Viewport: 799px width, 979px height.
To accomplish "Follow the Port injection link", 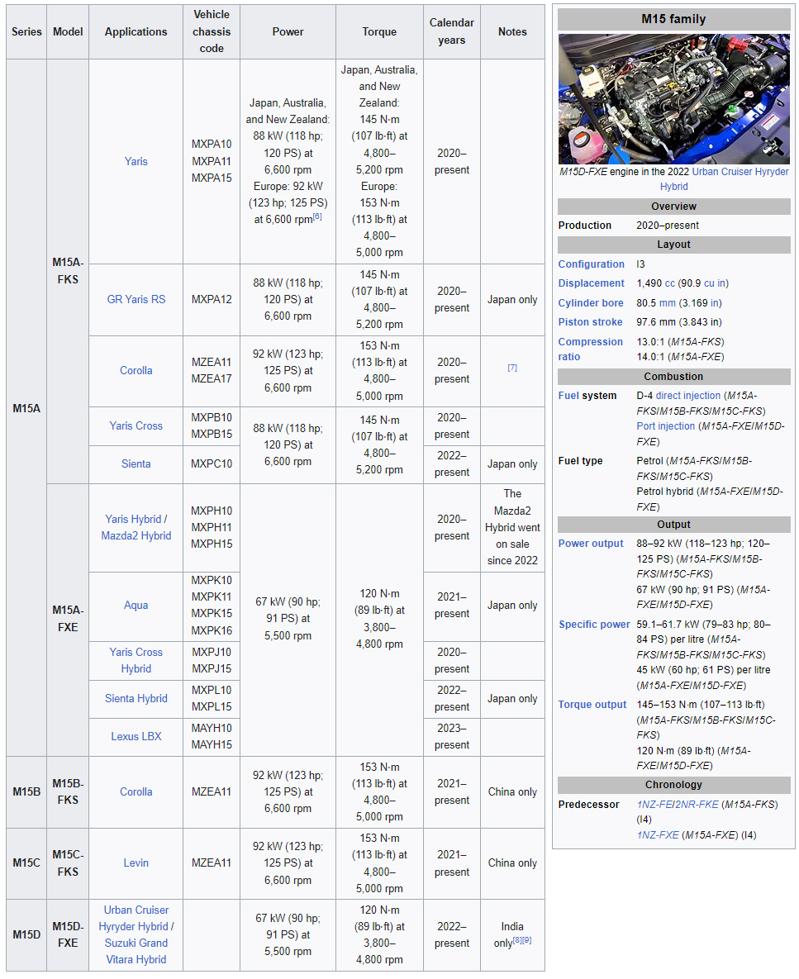I will [665, 426].
